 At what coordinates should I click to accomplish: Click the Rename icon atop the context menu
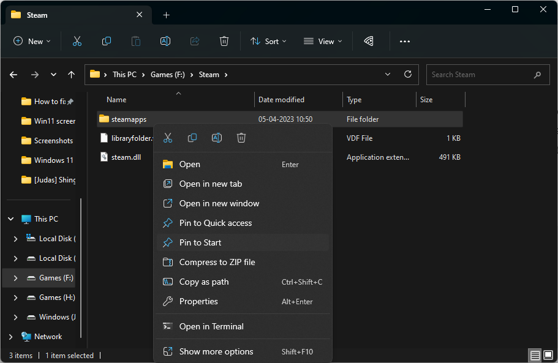pyautogui.click(x=216, y=138)
